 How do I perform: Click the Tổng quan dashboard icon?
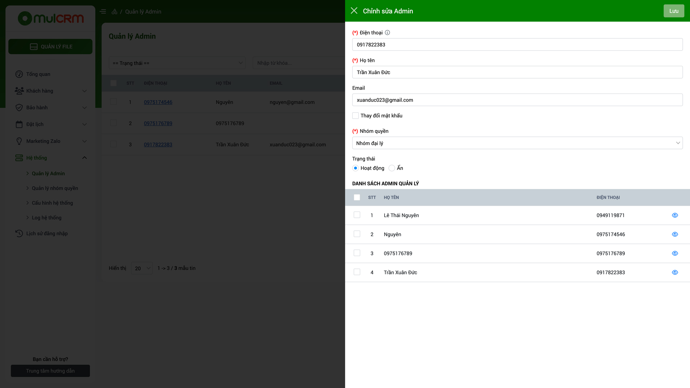pyautogui.click(x=19, y=74)
